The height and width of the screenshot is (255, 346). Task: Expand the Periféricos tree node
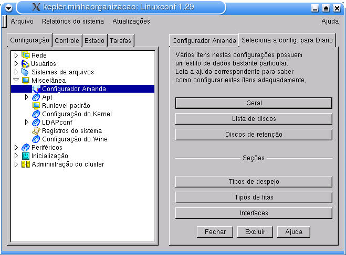(x=16, y=148)
